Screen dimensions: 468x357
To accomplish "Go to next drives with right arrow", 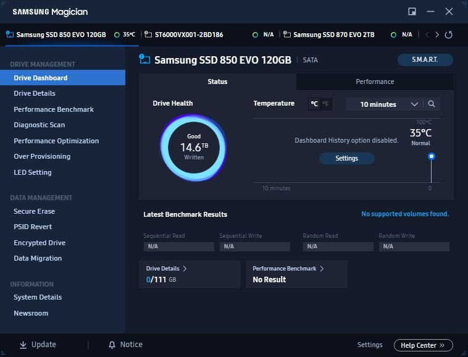I will pyautogui.click(x=437, y=35).
